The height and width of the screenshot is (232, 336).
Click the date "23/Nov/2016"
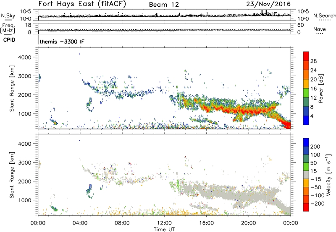tap(268, 4)
